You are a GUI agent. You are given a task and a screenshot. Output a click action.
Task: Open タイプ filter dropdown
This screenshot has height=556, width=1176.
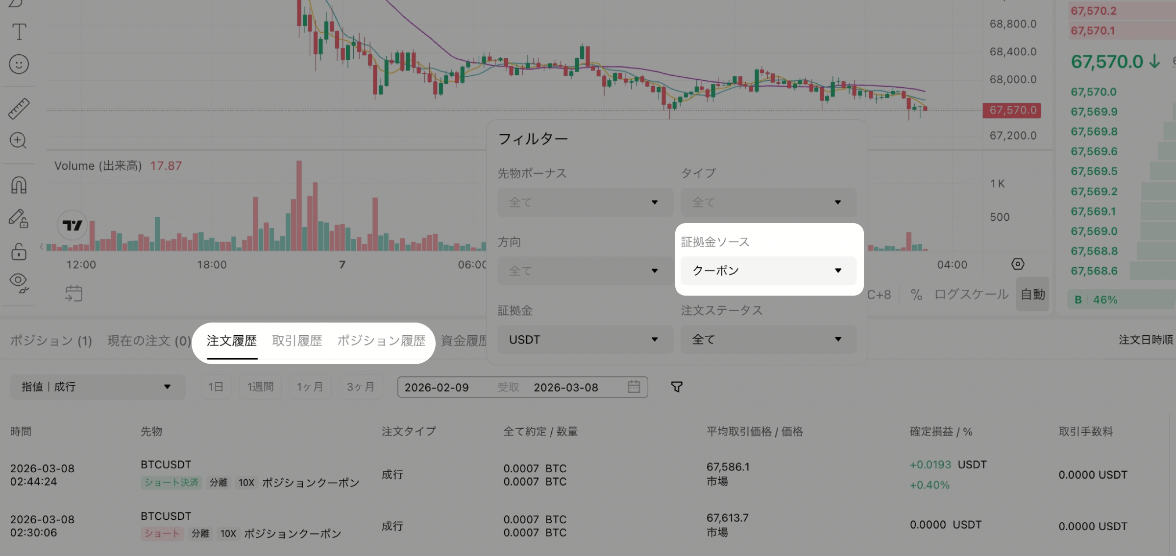[x=768, y=202]
